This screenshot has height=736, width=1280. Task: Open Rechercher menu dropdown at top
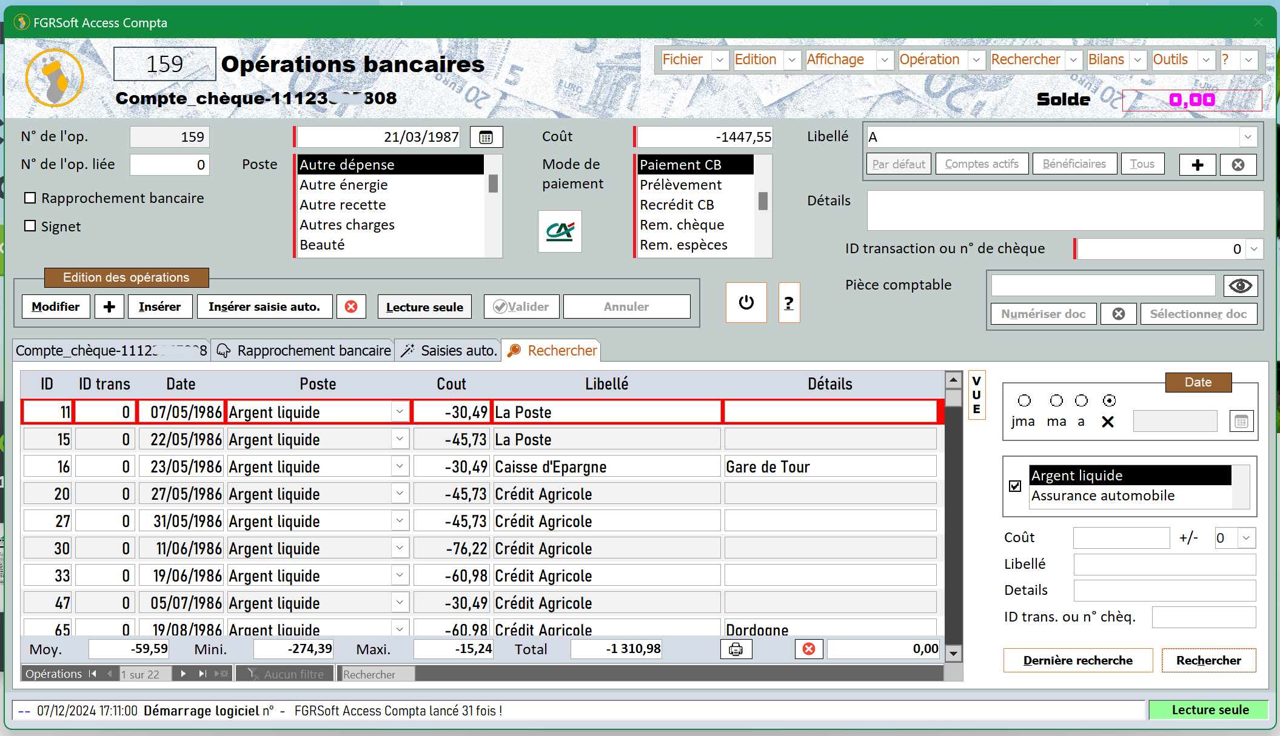[1073, 60]
